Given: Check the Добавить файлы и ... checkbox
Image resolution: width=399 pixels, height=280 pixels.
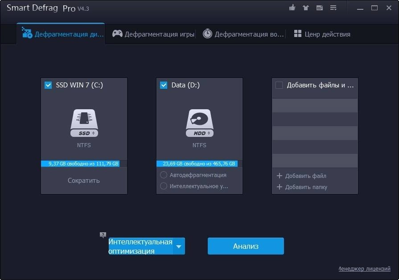Looking at the screenshot, I should 279,85.
